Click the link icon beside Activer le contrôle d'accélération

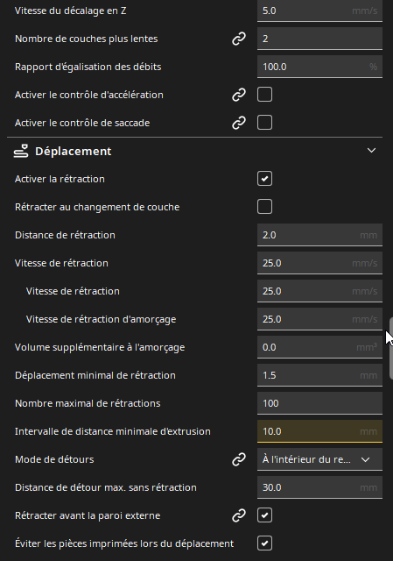pos(239,95)
